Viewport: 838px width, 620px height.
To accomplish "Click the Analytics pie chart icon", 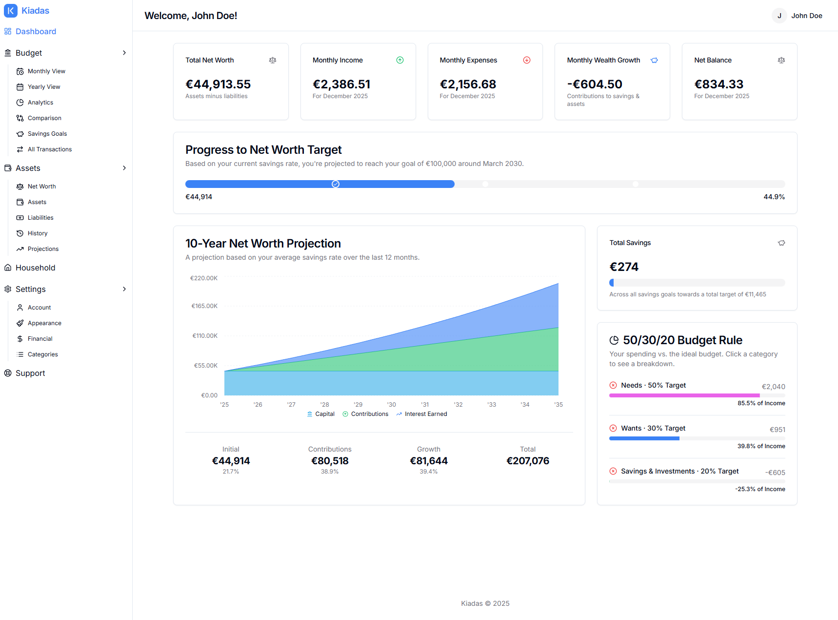I will coord(20,103).
